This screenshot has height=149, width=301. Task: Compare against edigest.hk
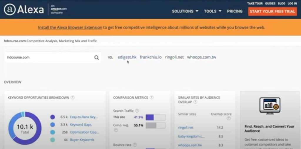[x=127, y=57]
